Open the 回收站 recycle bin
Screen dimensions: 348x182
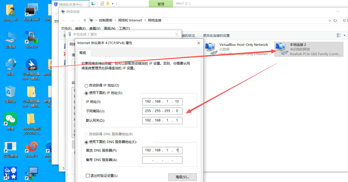pyautogui.click(x=11, y=95)
